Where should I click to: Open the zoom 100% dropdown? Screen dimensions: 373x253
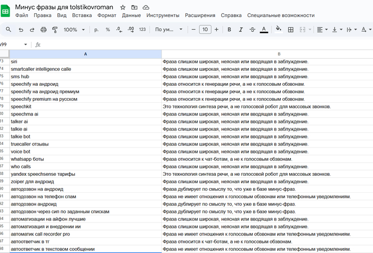click(74, 30)
